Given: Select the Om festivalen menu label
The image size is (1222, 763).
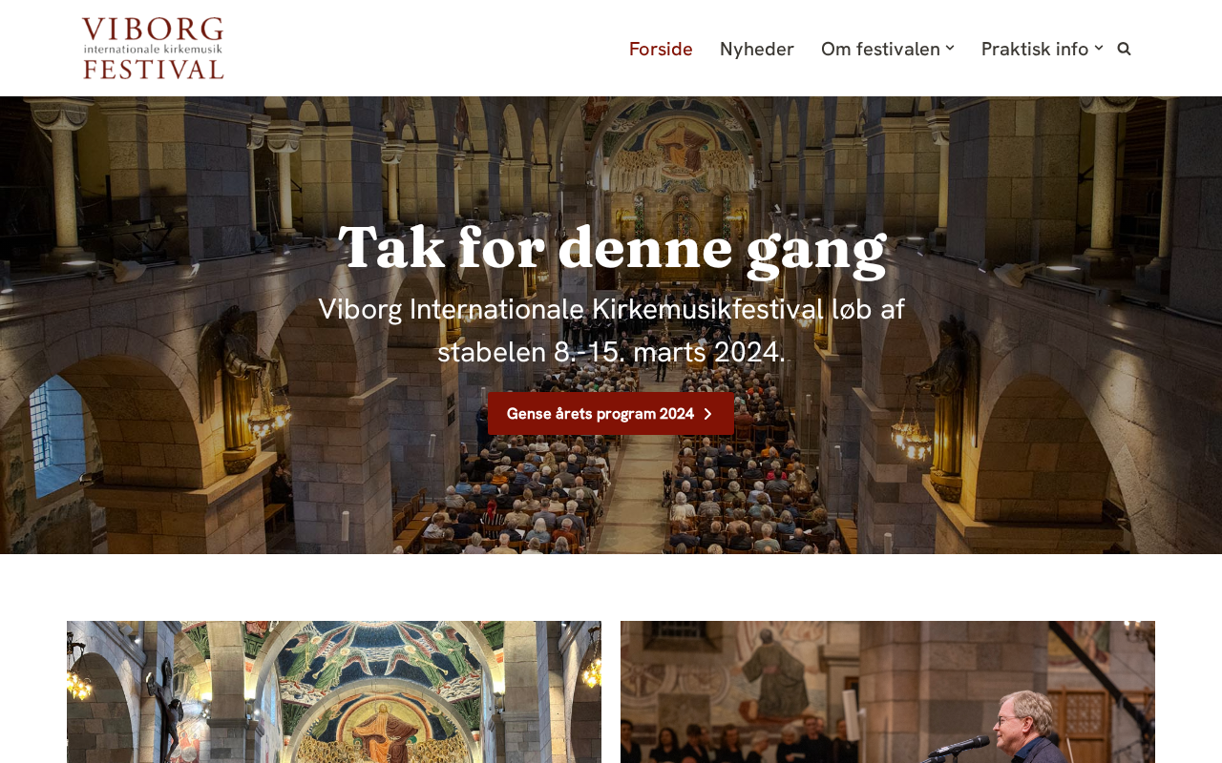Looking at the screenshot, I should (x=880, y=49).
